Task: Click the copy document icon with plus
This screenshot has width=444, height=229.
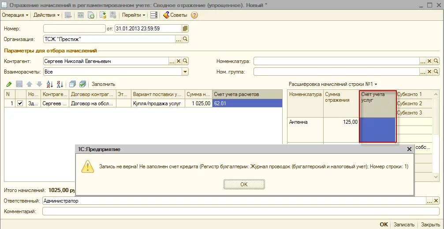Action: (91, 15)
